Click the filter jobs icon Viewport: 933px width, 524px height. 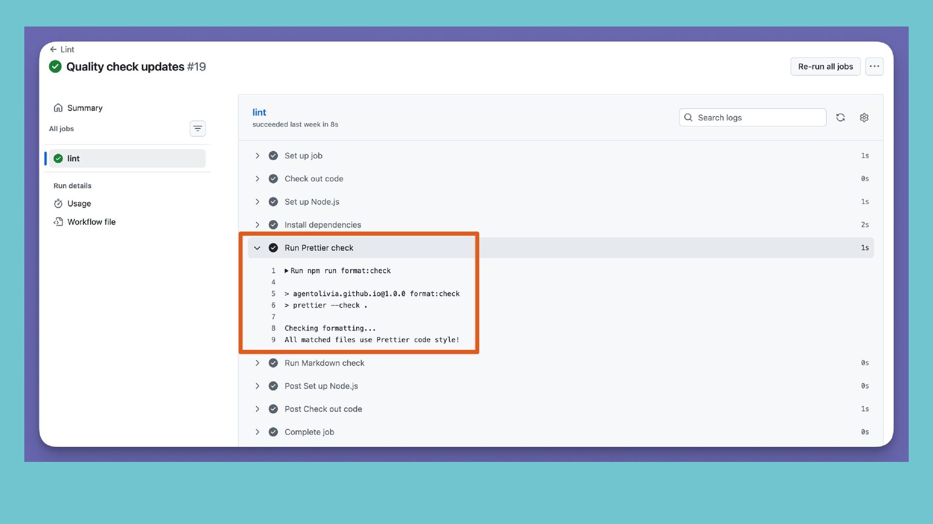click(197, 129)
